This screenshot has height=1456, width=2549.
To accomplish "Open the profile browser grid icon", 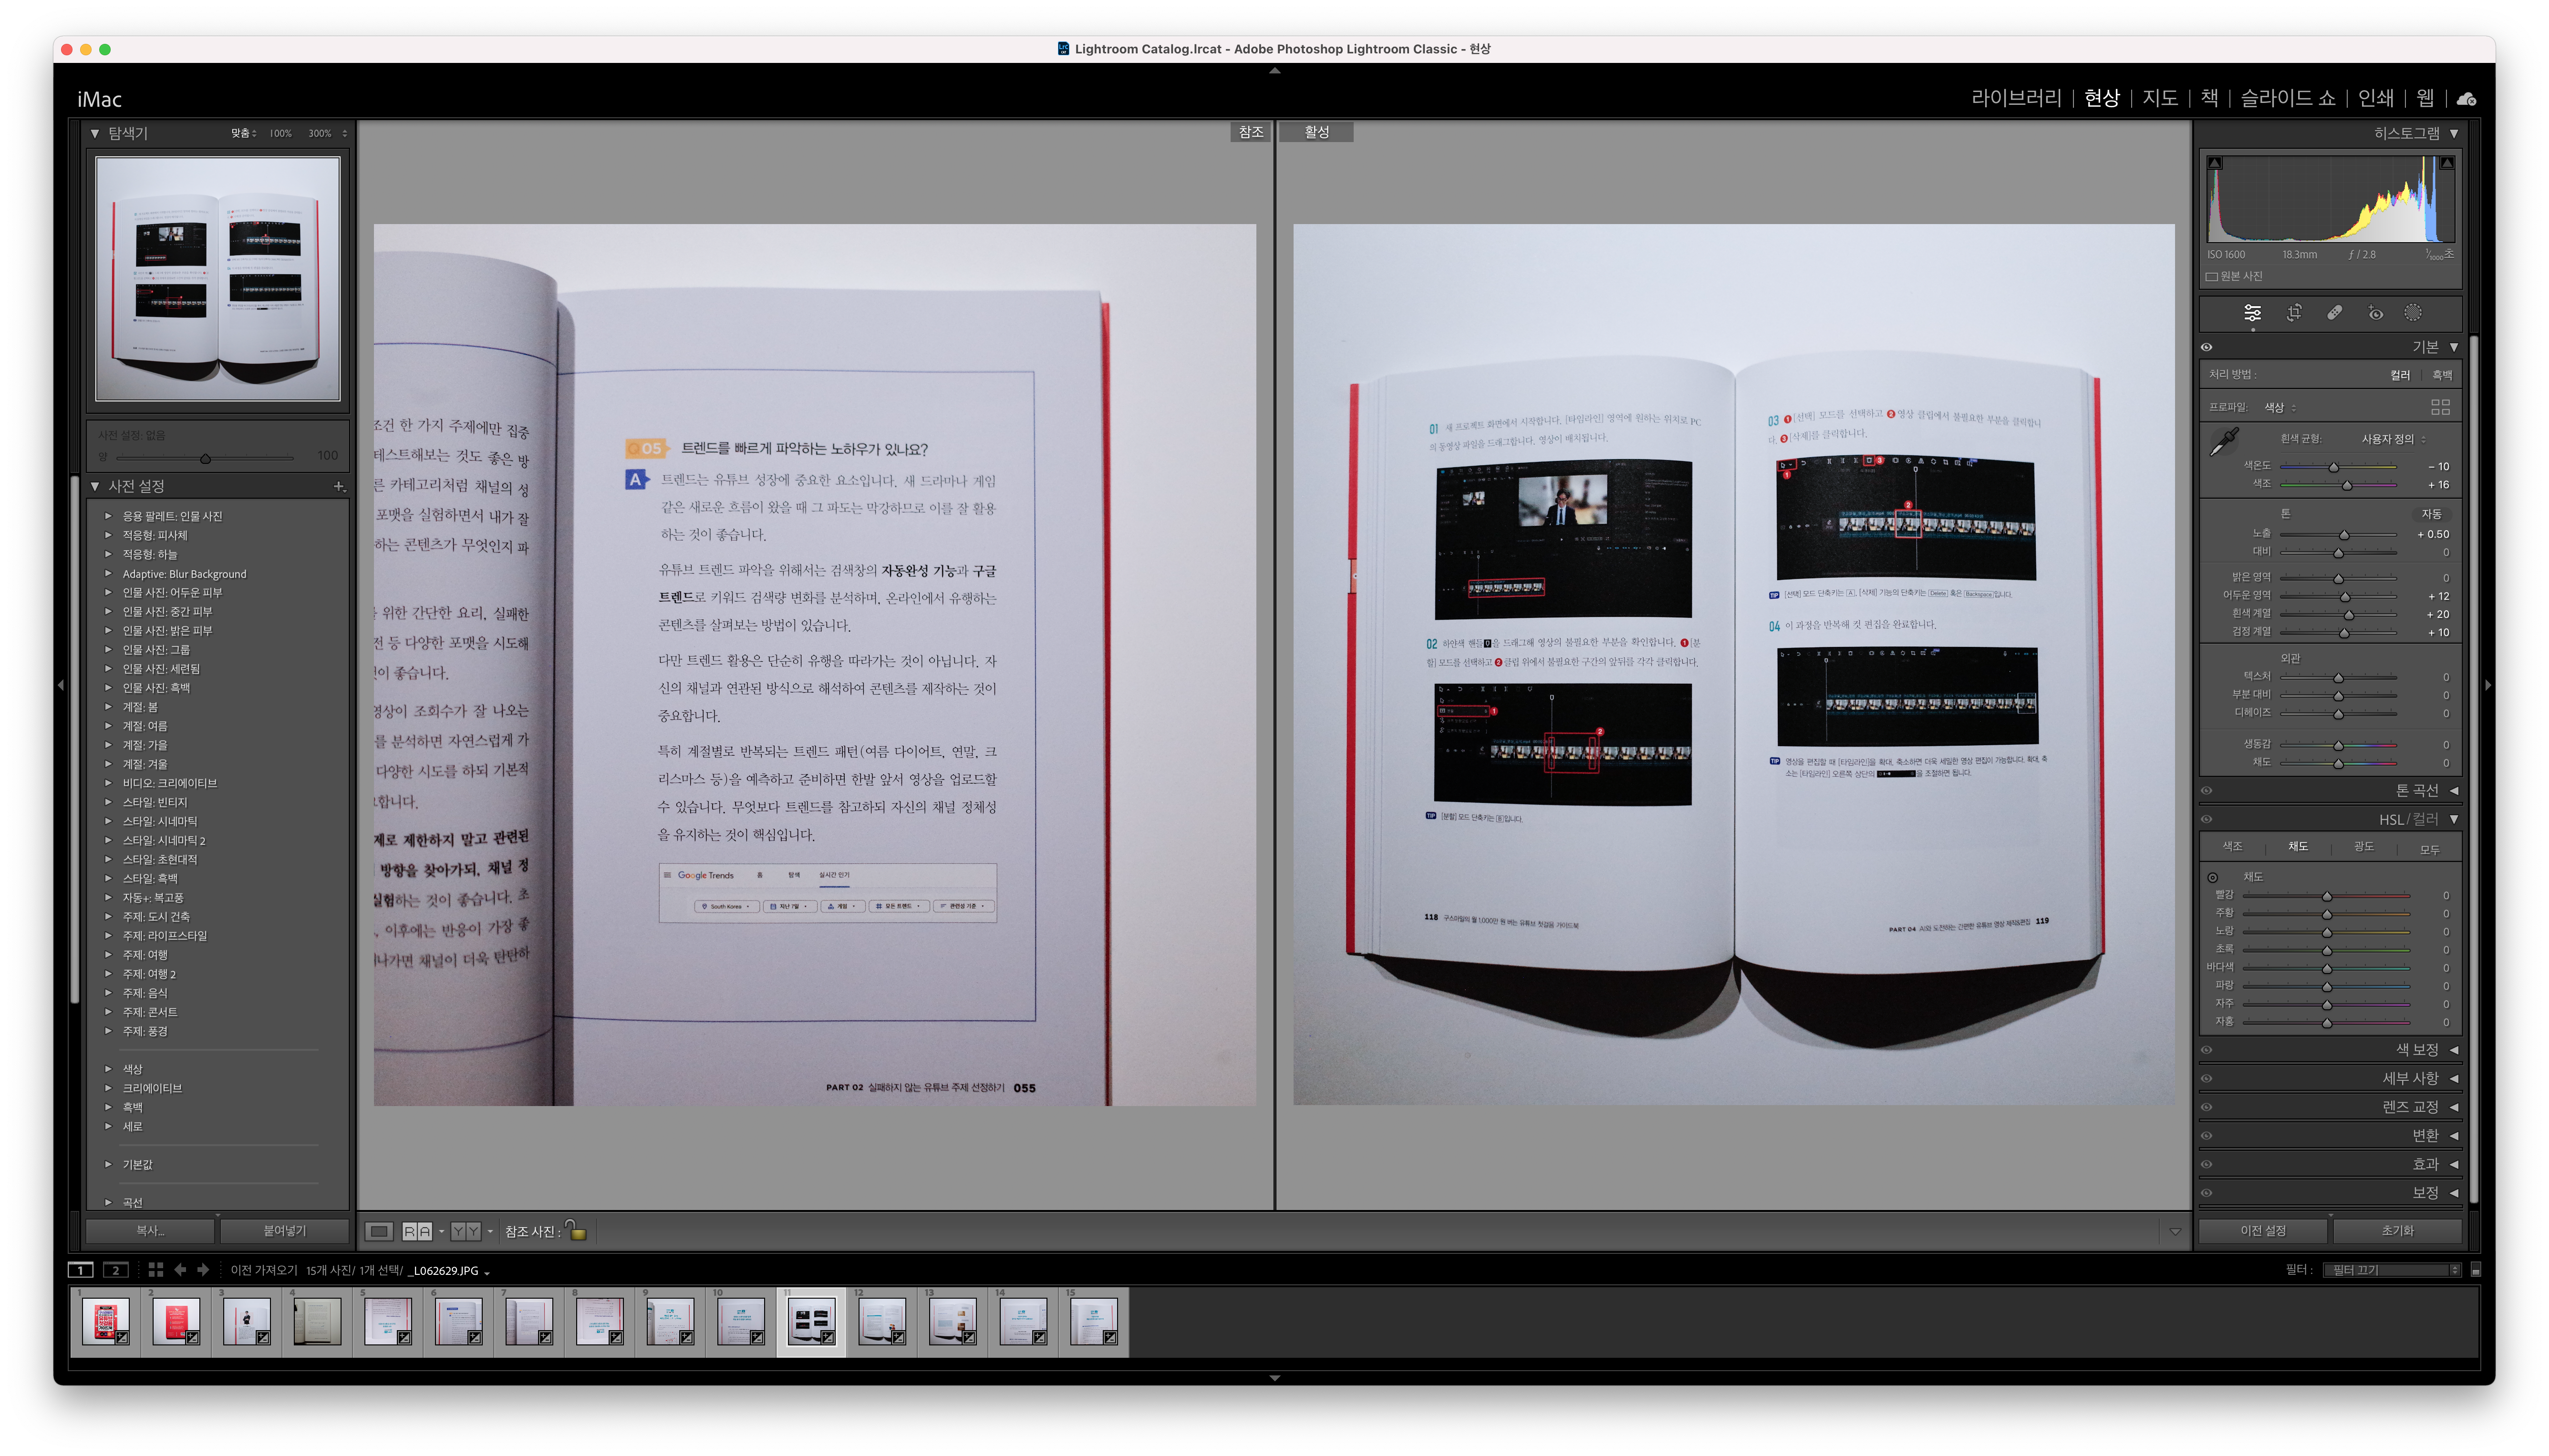I will pyautogui.click(x=2440, y=407).
